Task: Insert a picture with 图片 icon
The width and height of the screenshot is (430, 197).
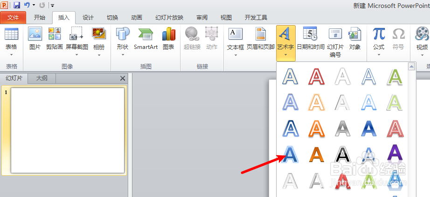Action: [x=35, y=34]
